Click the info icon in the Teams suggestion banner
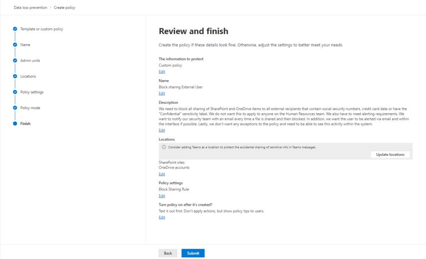Viewport: 426px width, 259px height. click(164, 147)
